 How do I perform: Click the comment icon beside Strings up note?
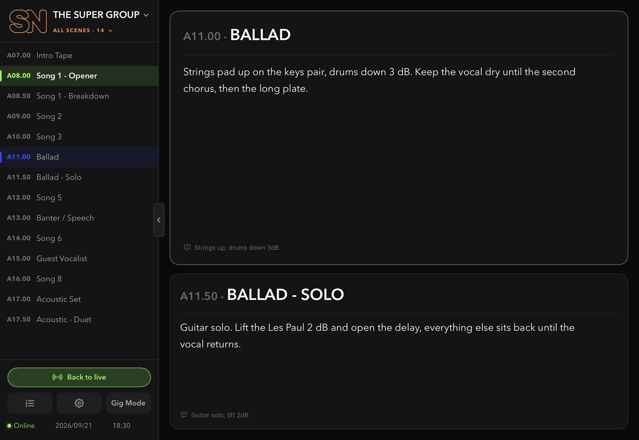187,247
